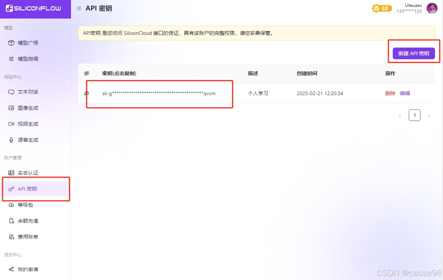Click the 创建时间 column header
443x280 pixels.
(307, 73)
